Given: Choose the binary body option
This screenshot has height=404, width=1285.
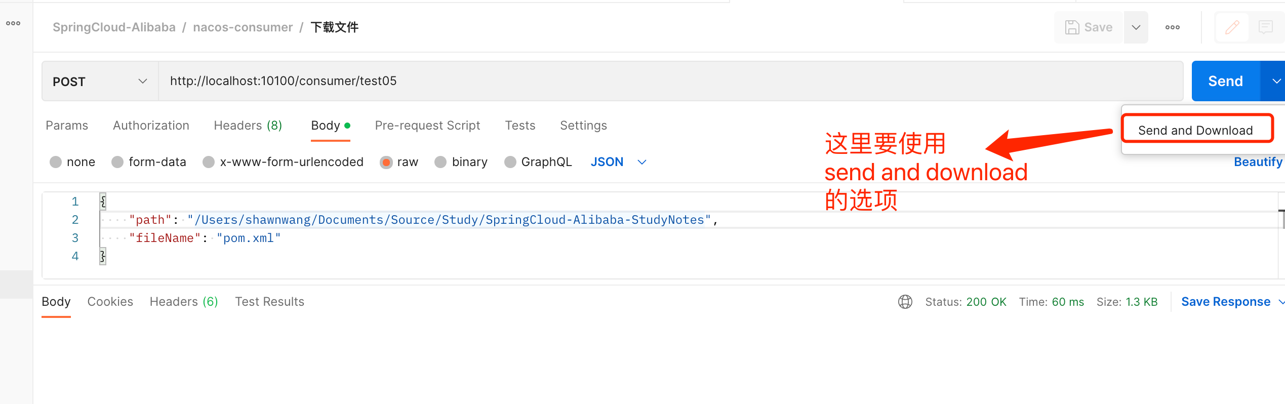Looking at the screenshot, I should [440, 162].
